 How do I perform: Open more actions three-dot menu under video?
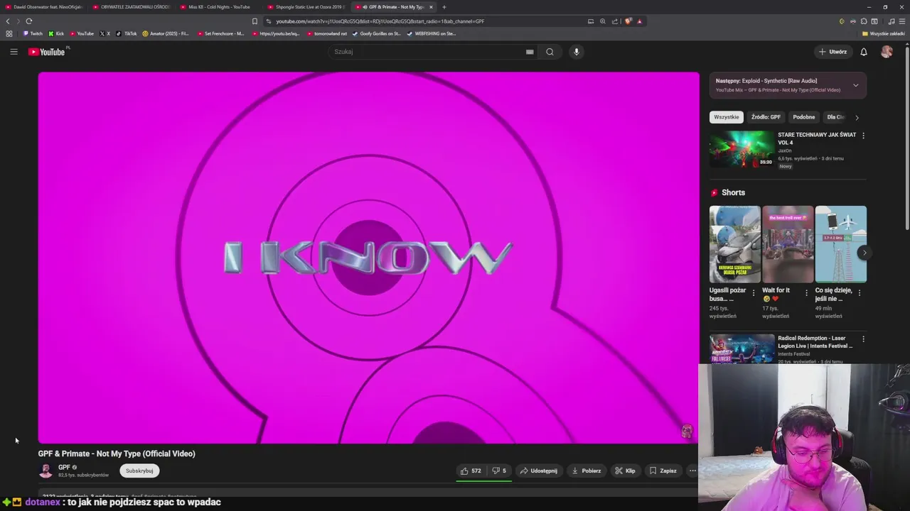click(692, 471)
